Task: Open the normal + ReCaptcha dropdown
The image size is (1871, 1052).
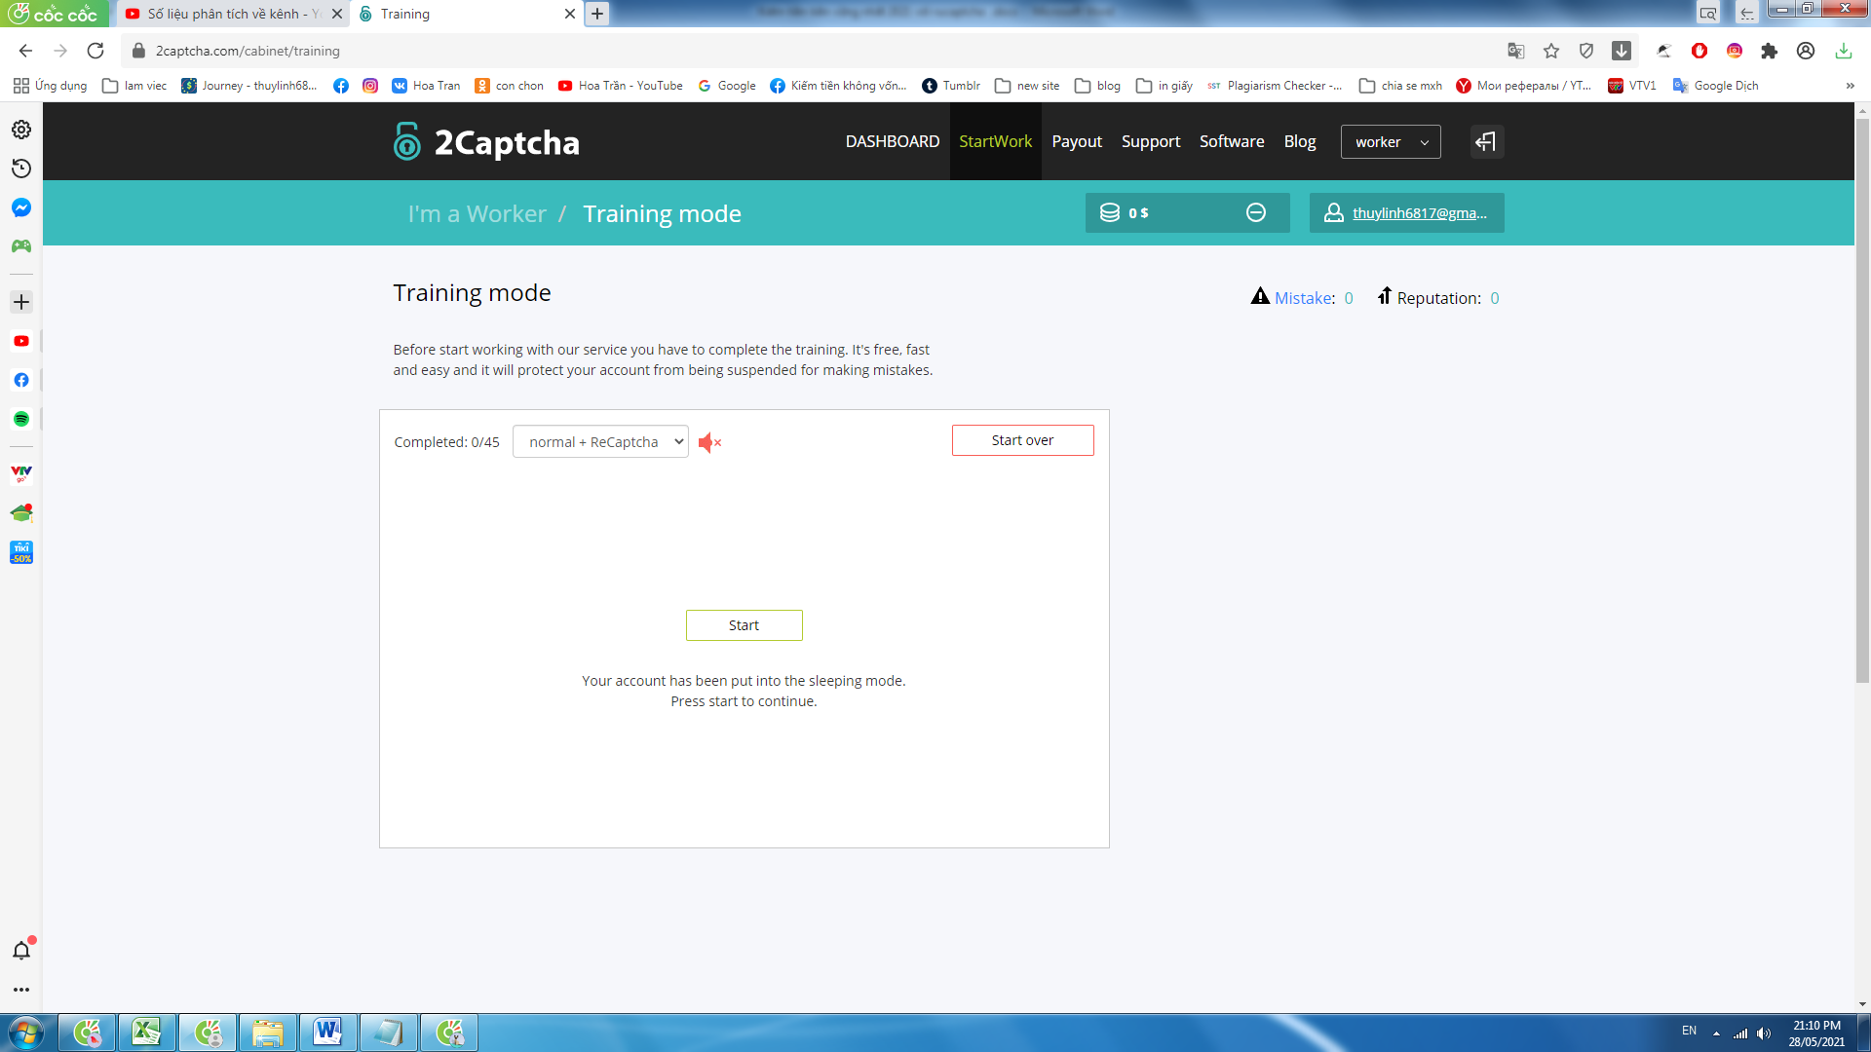Action: click(600, 441)
